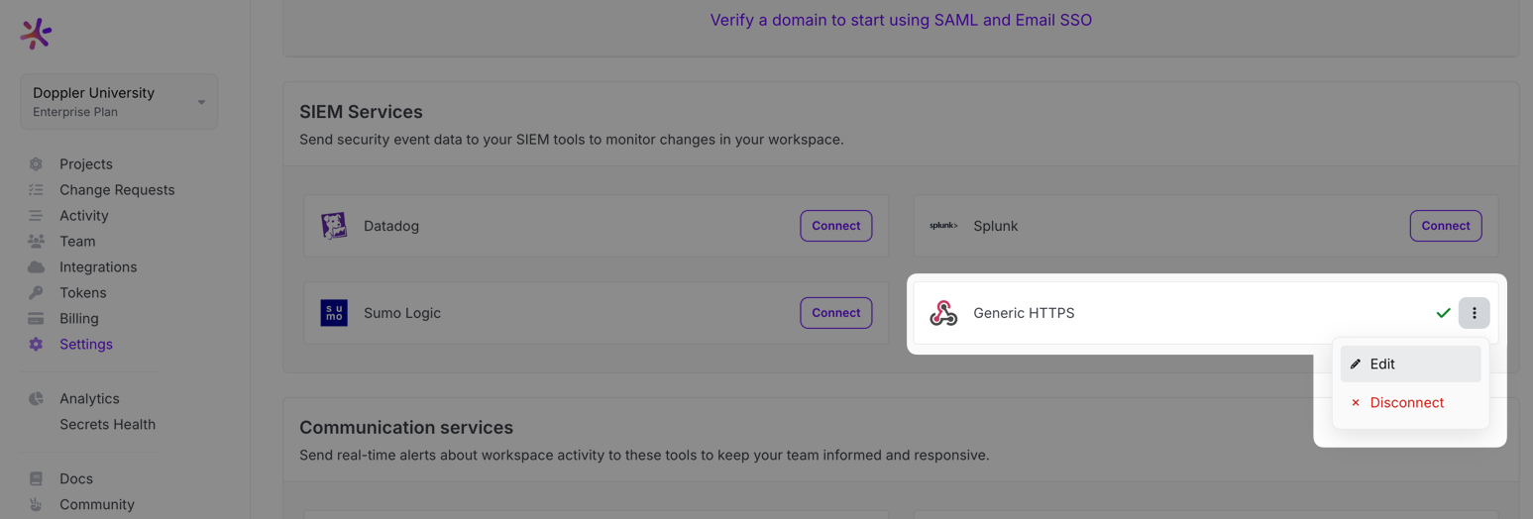Click the Edit pencil icon
Viewport: 1533px width, 519px height.
point(1356,364)
